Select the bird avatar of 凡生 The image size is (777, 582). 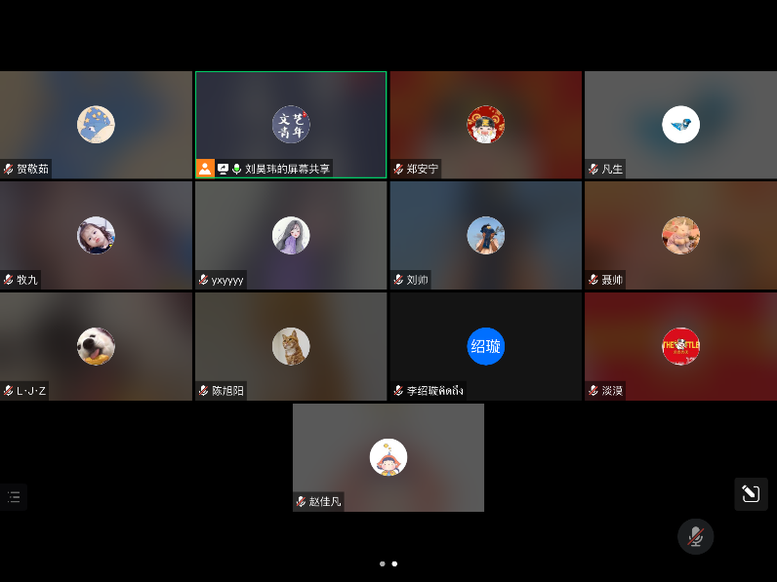pyautogui.click(x=680, y=124)
